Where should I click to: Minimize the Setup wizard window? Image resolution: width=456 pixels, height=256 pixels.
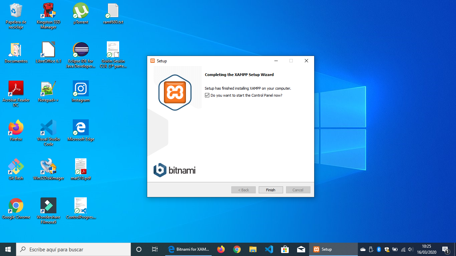click(x=276, y=61)
